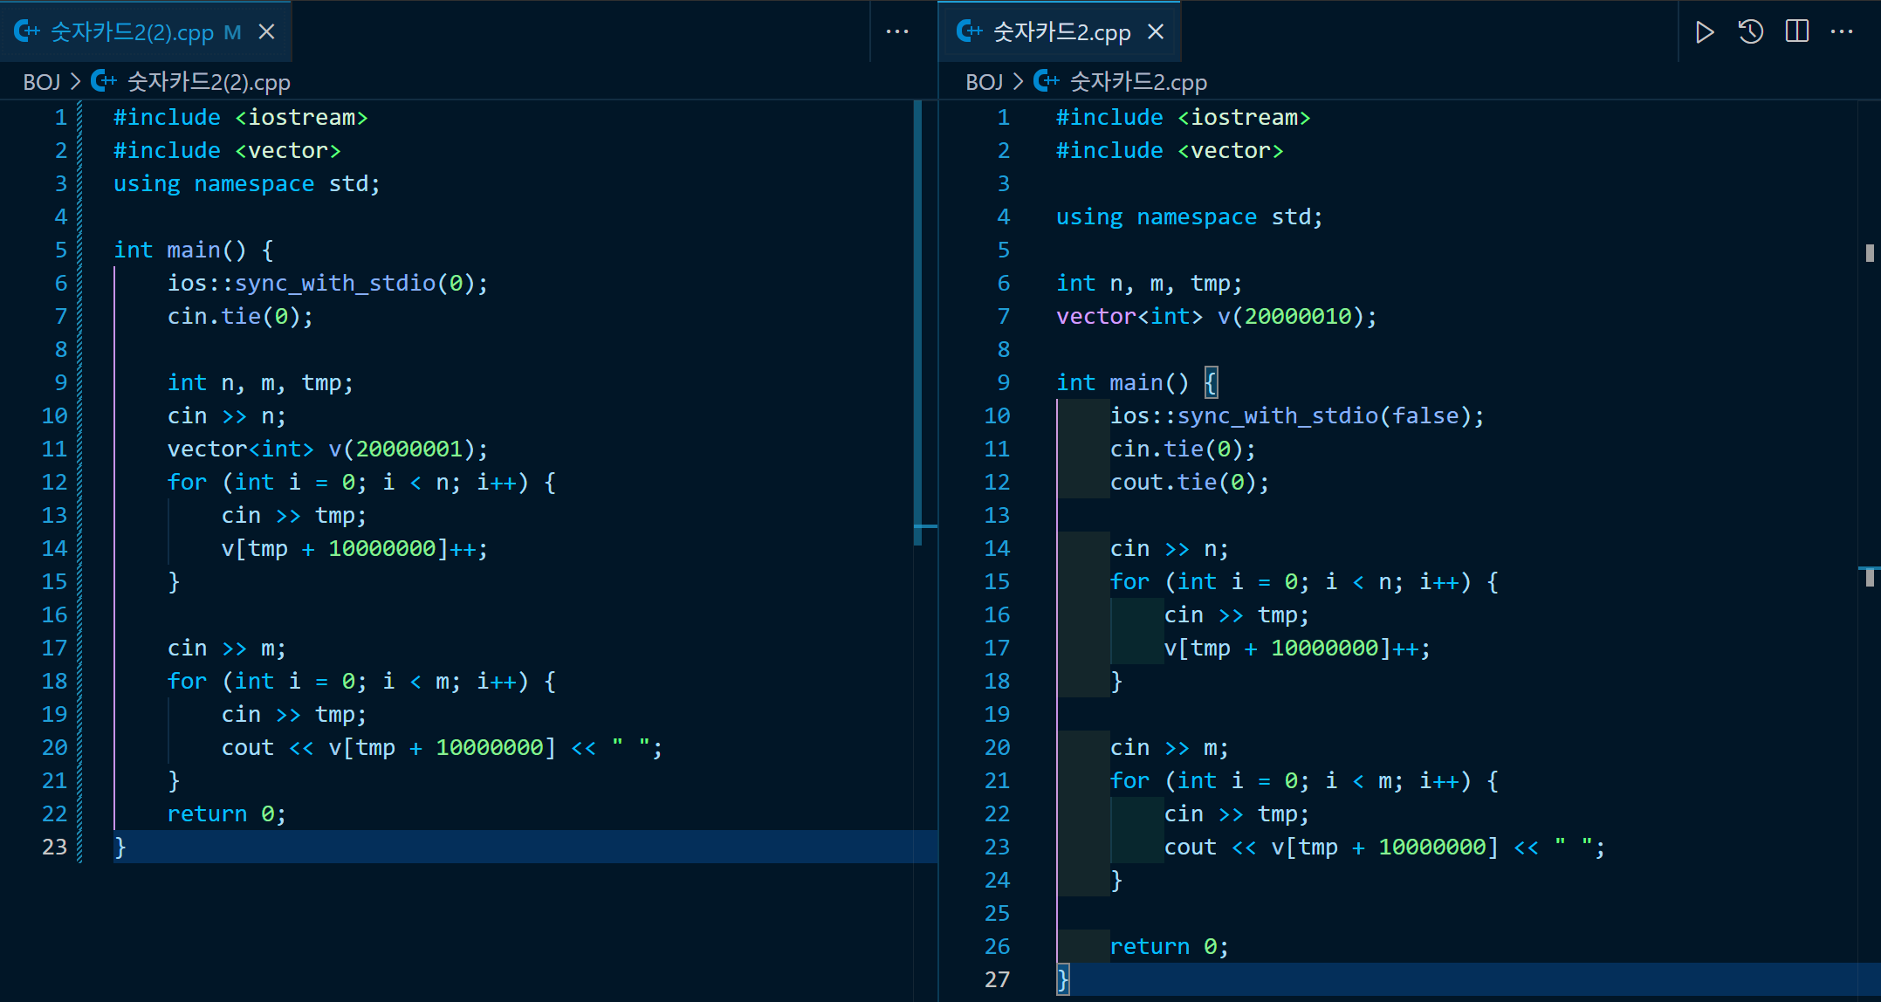Click C++ icon in right breadcrumb

click(x=1047, y=82)
